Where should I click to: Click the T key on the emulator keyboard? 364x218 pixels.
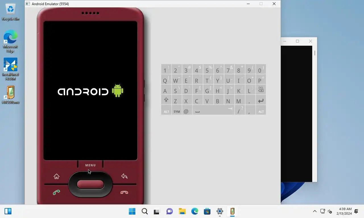coord(208,80)
